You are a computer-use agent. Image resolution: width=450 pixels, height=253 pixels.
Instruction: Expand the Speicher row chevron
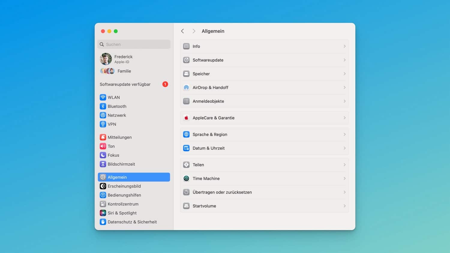344,74
